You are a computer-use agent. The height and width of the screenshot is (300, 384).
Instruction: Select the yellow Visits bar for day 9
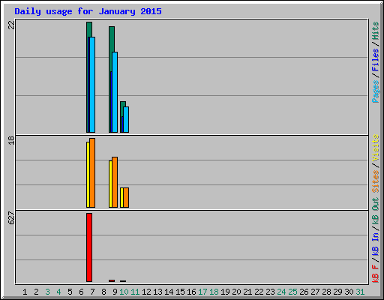110,184
